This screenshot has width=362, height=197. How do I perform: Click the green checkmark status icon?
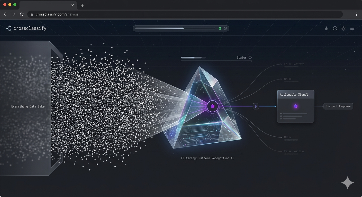[220, 28]
